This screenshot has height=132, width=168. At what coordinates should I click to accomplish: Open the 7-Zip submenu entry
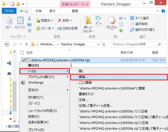coord(44,71)
